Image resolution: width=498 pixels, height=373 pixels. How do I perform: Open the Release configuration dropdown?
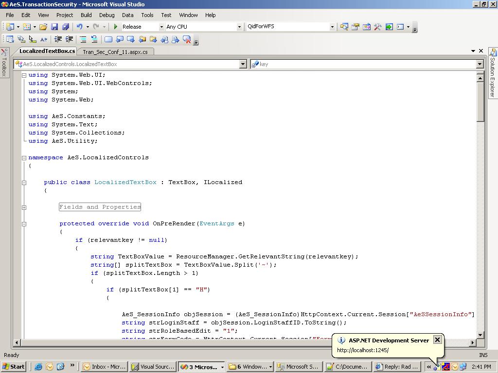pyautogui.click(x=161, y=27)
